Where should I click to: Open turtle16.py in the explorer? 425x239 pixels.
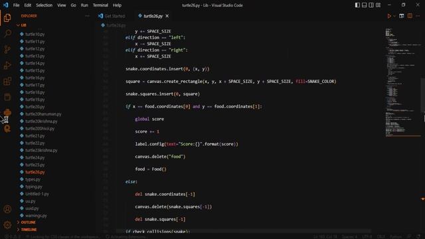(x=35, y=78)
